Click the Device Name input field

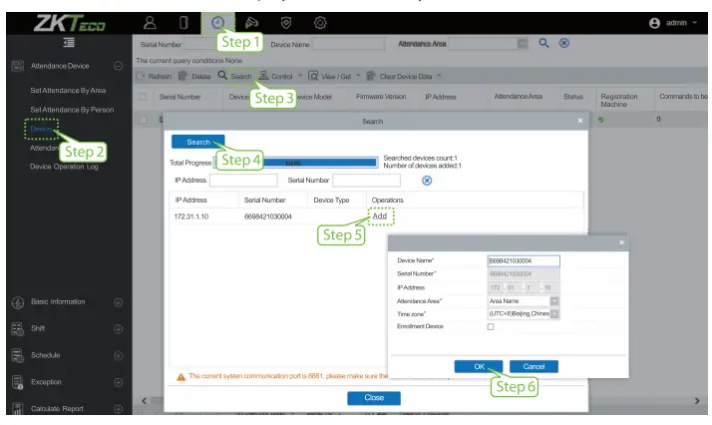(x=523, y=261)
